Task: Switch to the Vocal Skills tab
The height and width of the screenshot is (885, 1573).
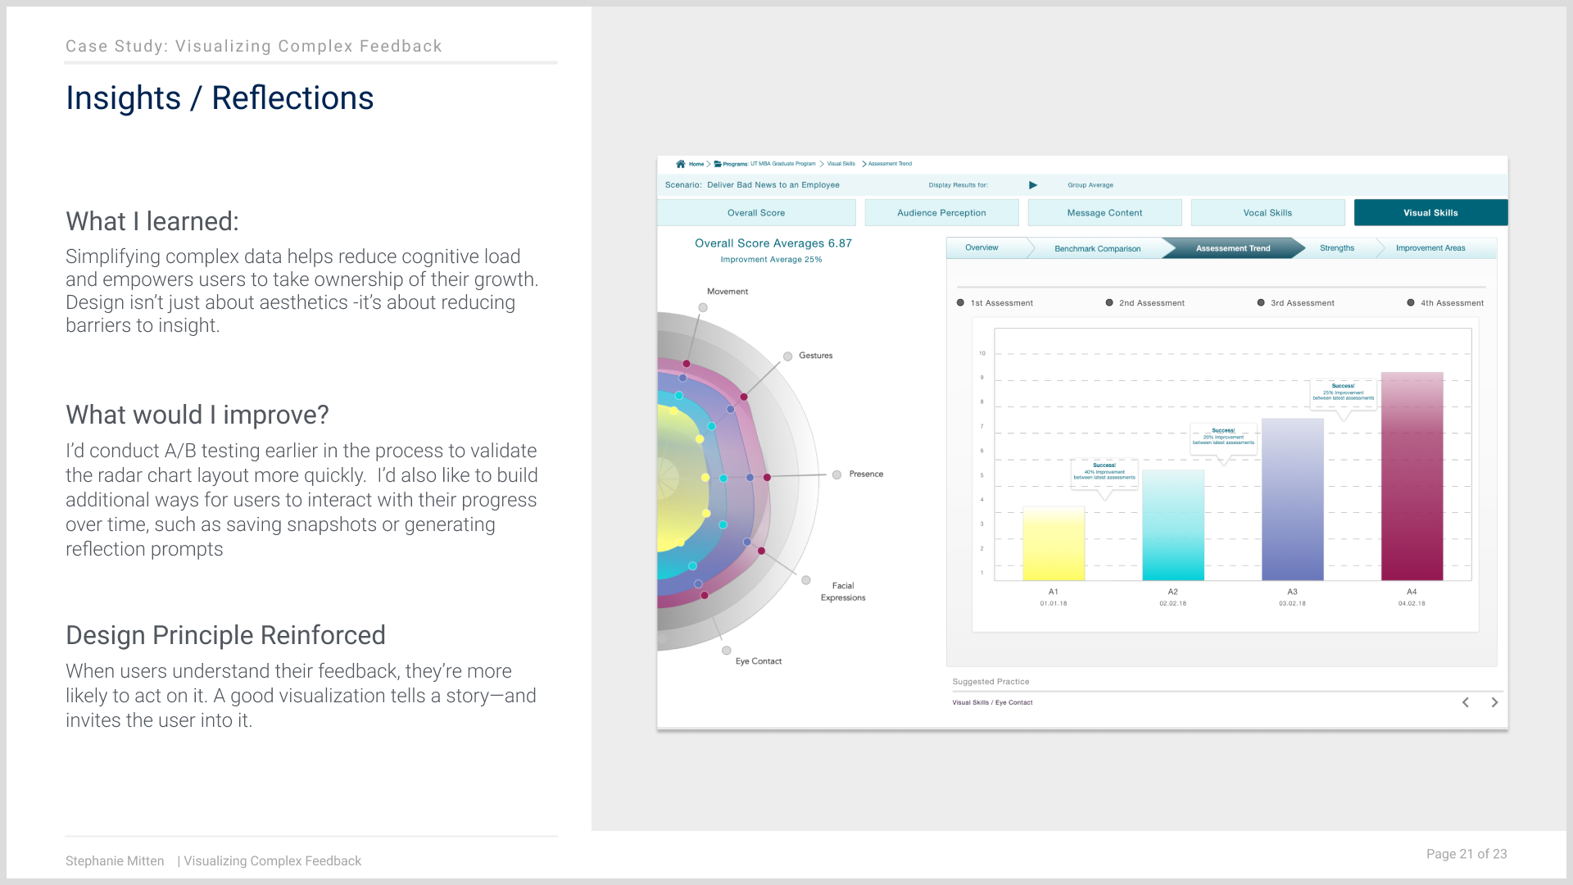Action: [1267, 213]
